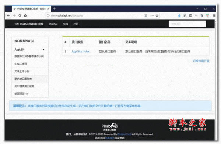Open page actions three-dot menu

coord(152,15)
